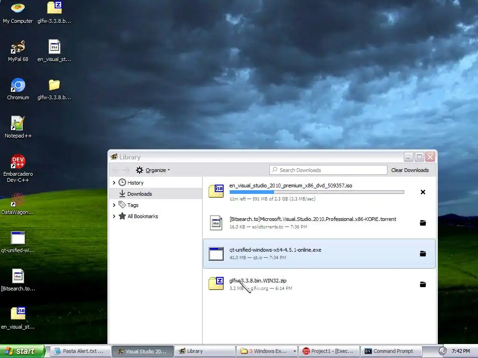Select [Bitsearch.to... torrent file on desktop
Image resolution: width=478 pixels, height=358 pixels.
(18, 280)
